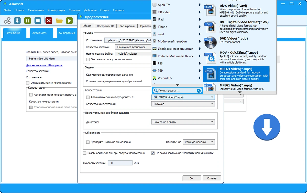
Task: Select the iPad profile category
Action: [x=177, y=19]
